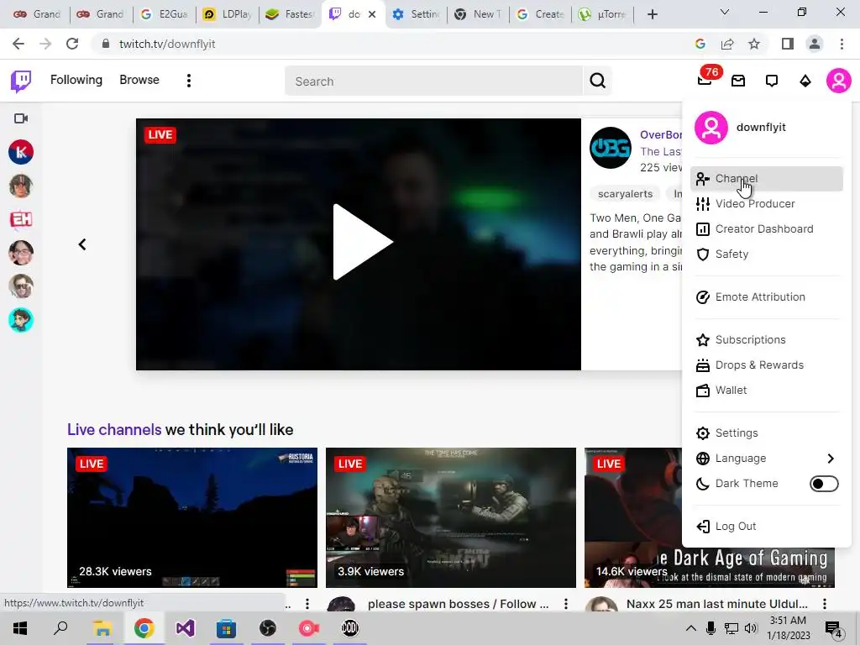
Task: Close the active Twitch tab
Action: point(372,14)
